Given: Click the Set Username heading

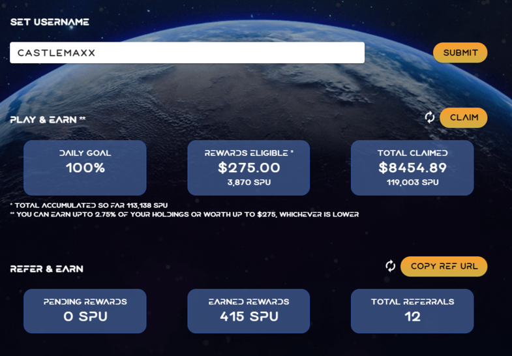Looking at the screenshot, I should coord(50,22).
